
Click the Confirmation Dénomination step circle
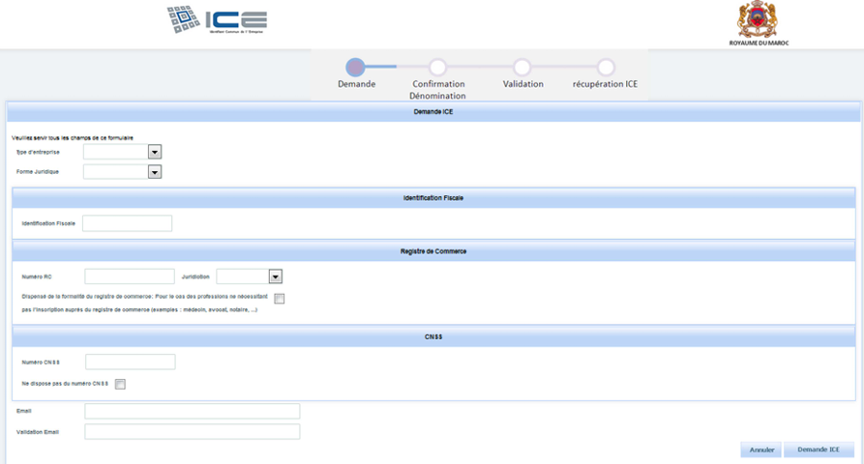pyautogui.click(x=437, y=67)
